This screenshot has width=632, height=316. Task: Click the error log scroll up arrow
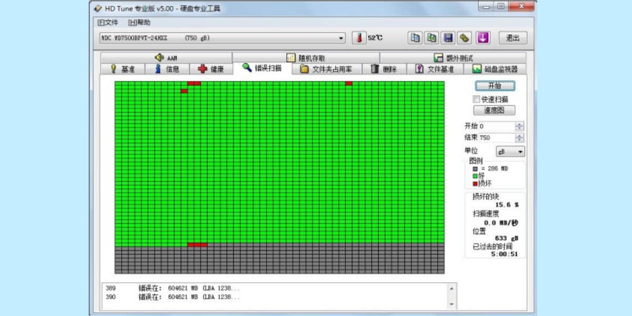(x=451, y=288)
